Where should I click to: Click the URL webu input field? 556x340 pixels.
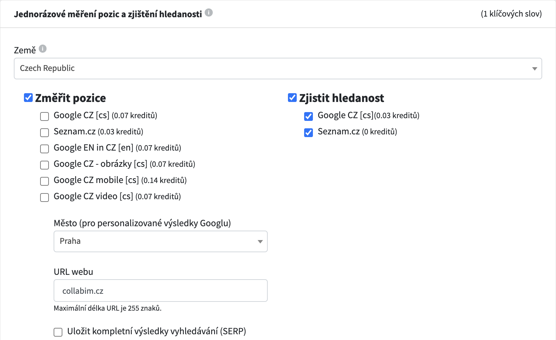[x=160, y=290]
